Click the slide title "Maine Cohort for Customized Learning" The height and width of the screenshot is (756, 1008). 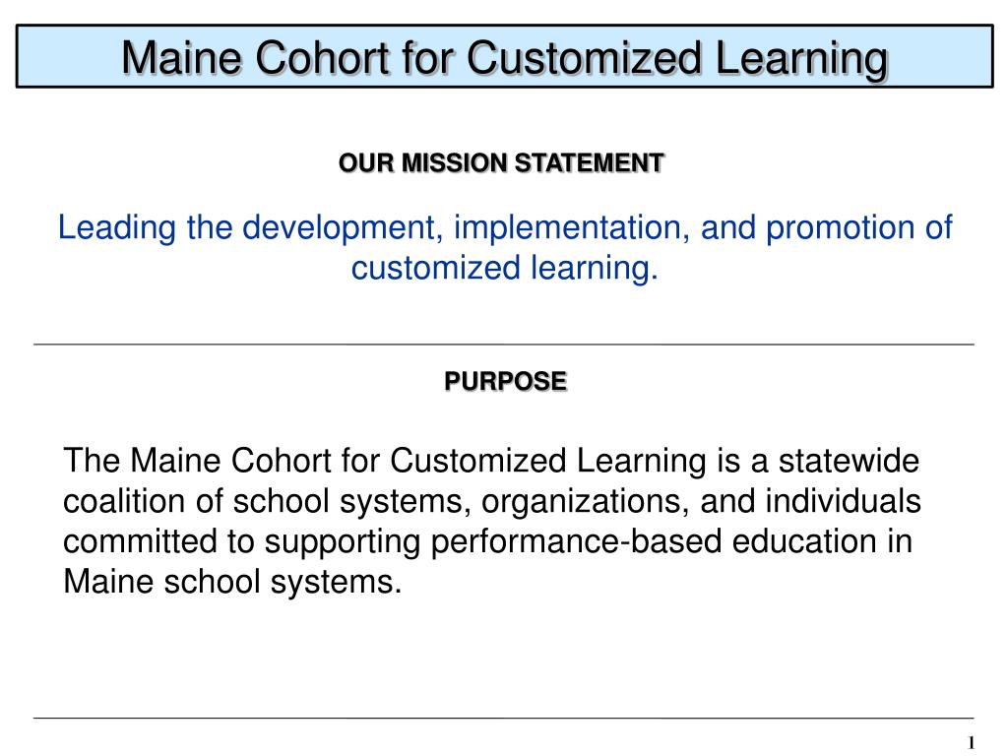pyautogui.click(x=505, y=59)
